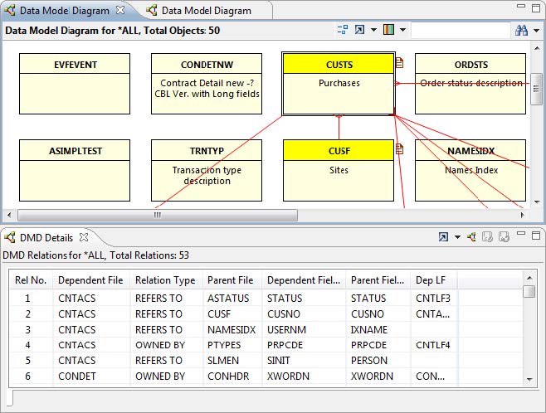546x413 pixels.
Task: Click diagram scroll left arrow
Action: [x=9, y=215]
